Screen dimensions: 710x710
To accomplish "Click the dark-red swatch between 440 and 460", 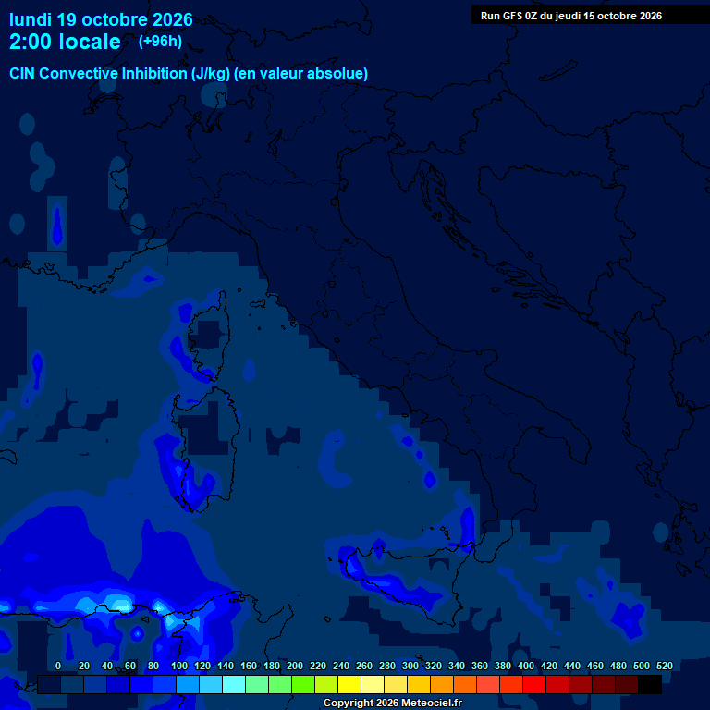I will click(580, 684).
